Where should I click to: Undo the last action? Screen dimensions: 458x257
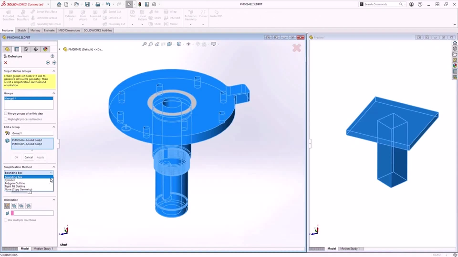(x=108, y=4)
